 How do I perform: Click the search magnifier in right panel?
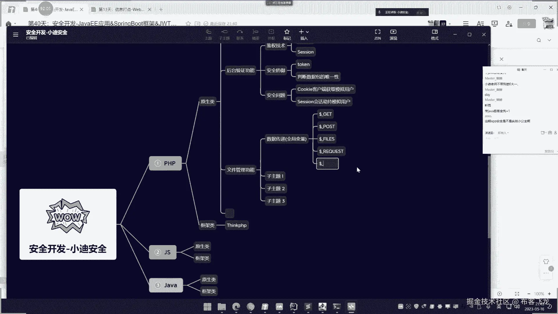click(539, 40)
